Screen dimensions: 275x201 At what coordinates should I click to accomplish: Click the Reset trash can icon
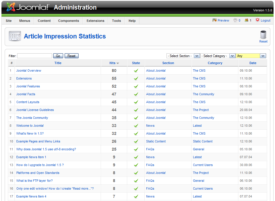point(263,35)
